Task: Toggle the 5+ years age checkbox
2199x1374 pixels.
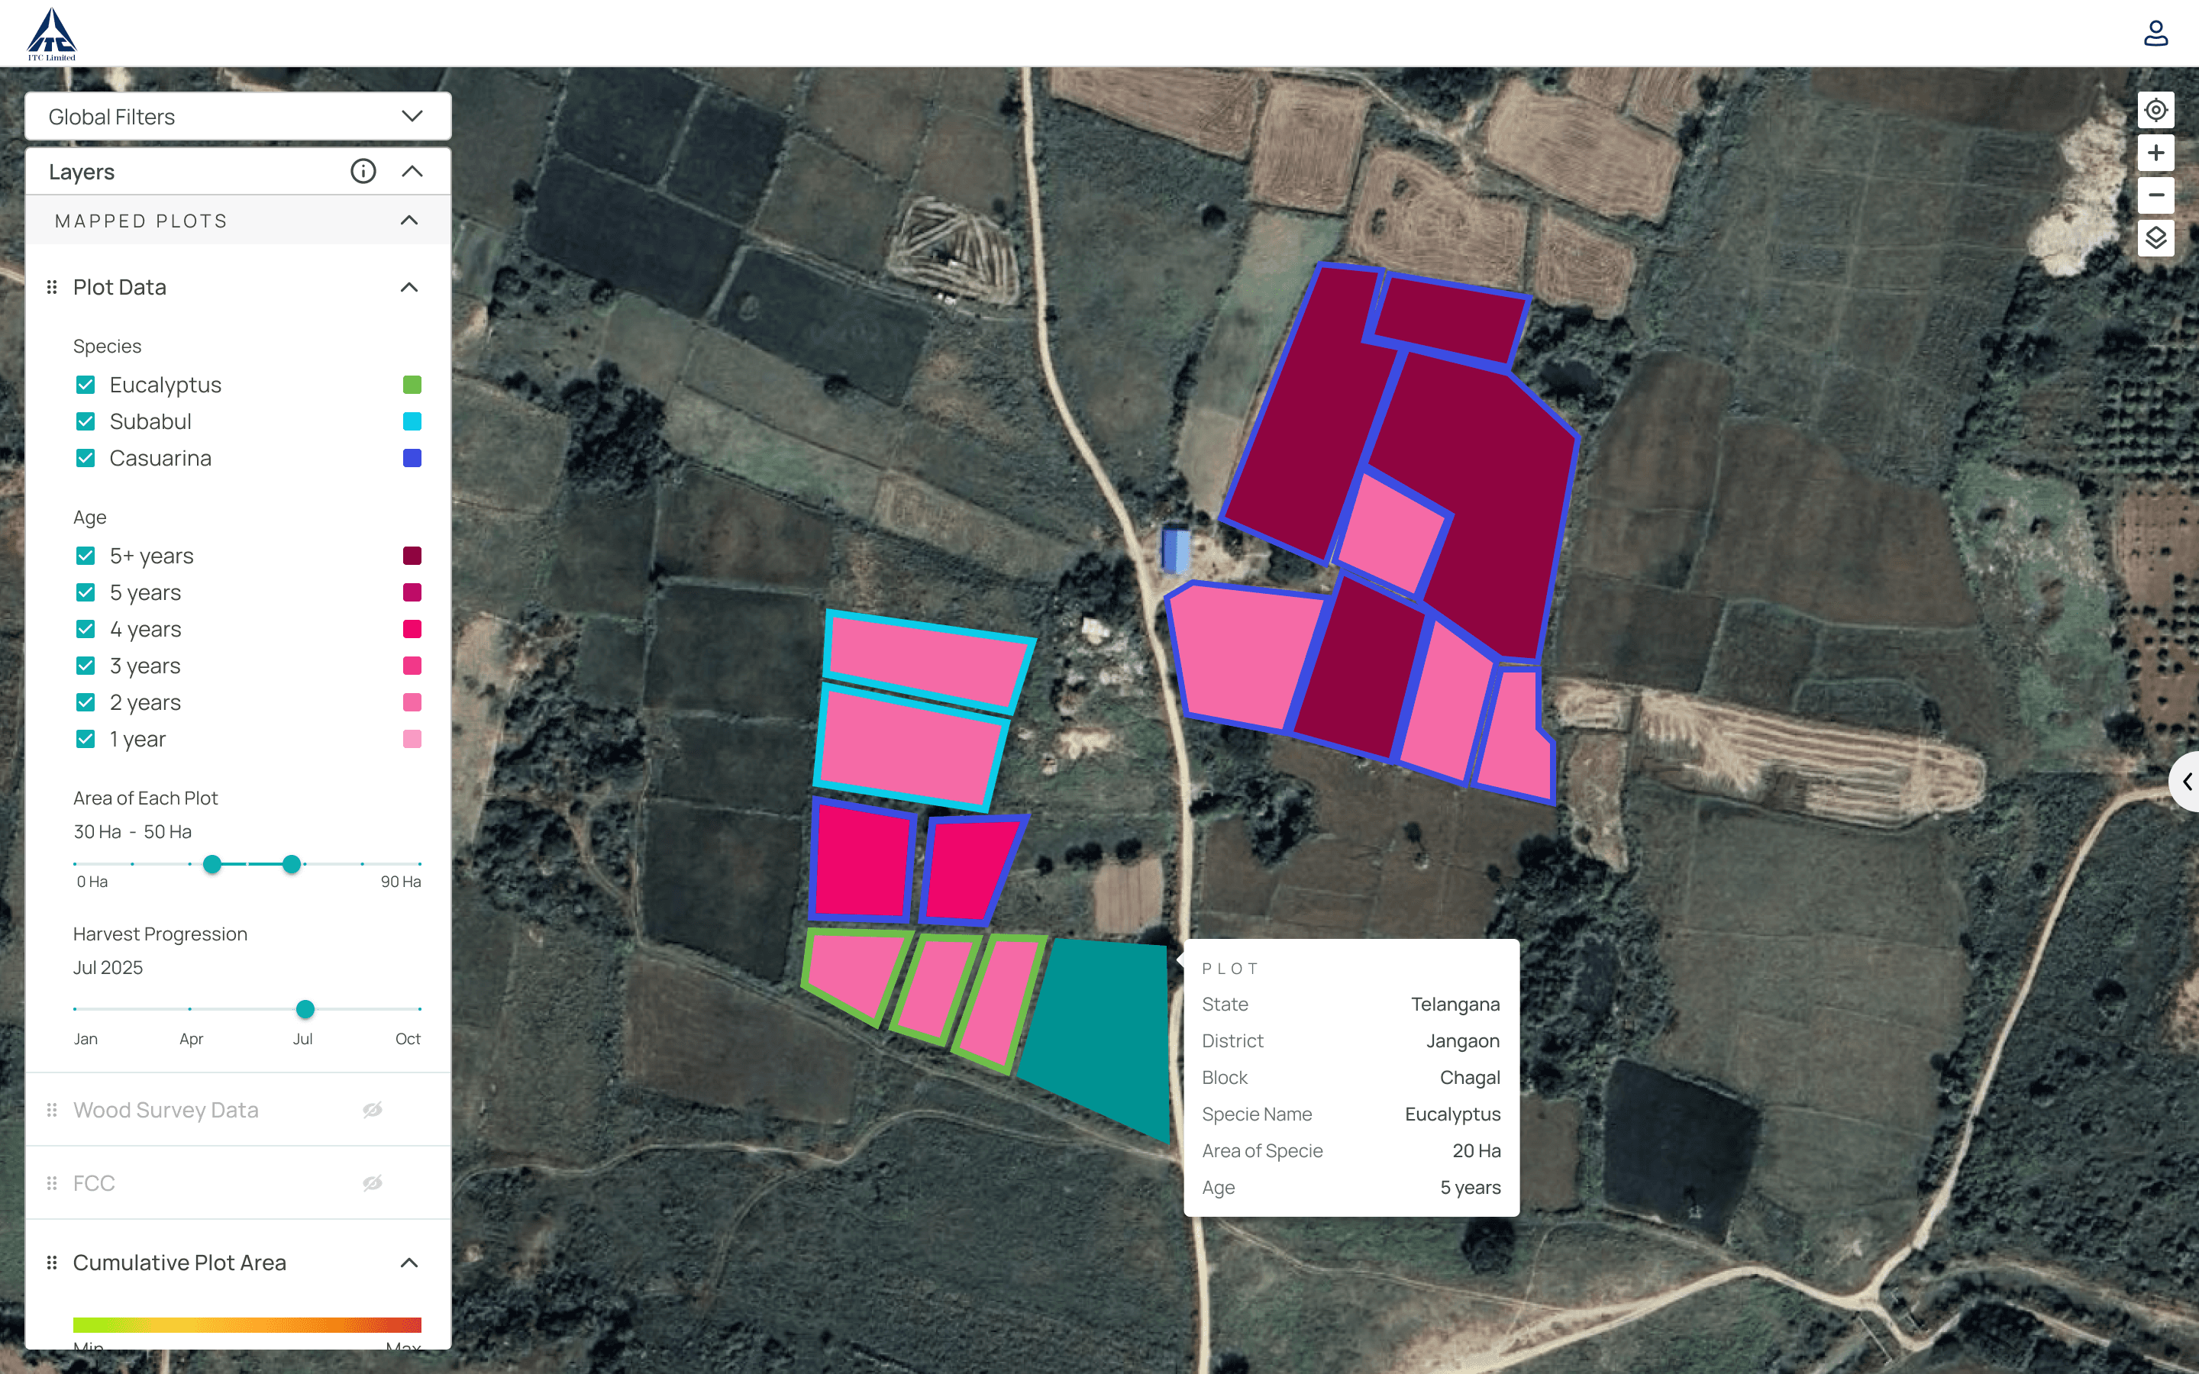Action: pyautogui.click(x=86, y=555)
